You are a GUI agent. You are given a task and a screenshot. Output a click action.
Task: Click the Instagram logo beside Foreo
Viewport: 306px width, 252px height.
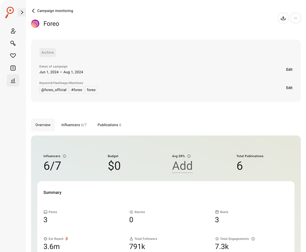tap(35, 24)
